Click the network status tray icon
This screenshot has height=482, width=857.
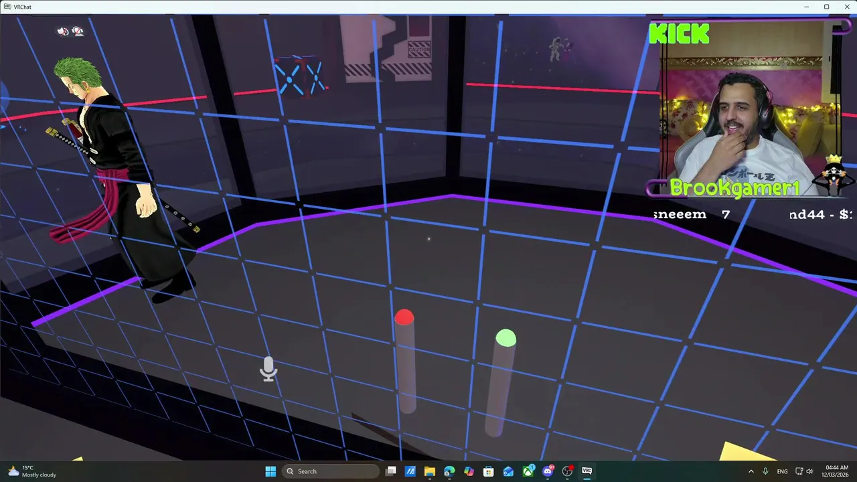tap(799, 471)
